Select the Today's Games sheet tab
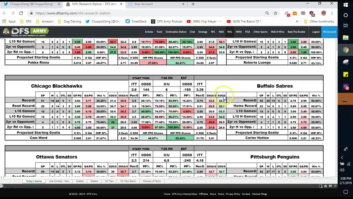 34,181
